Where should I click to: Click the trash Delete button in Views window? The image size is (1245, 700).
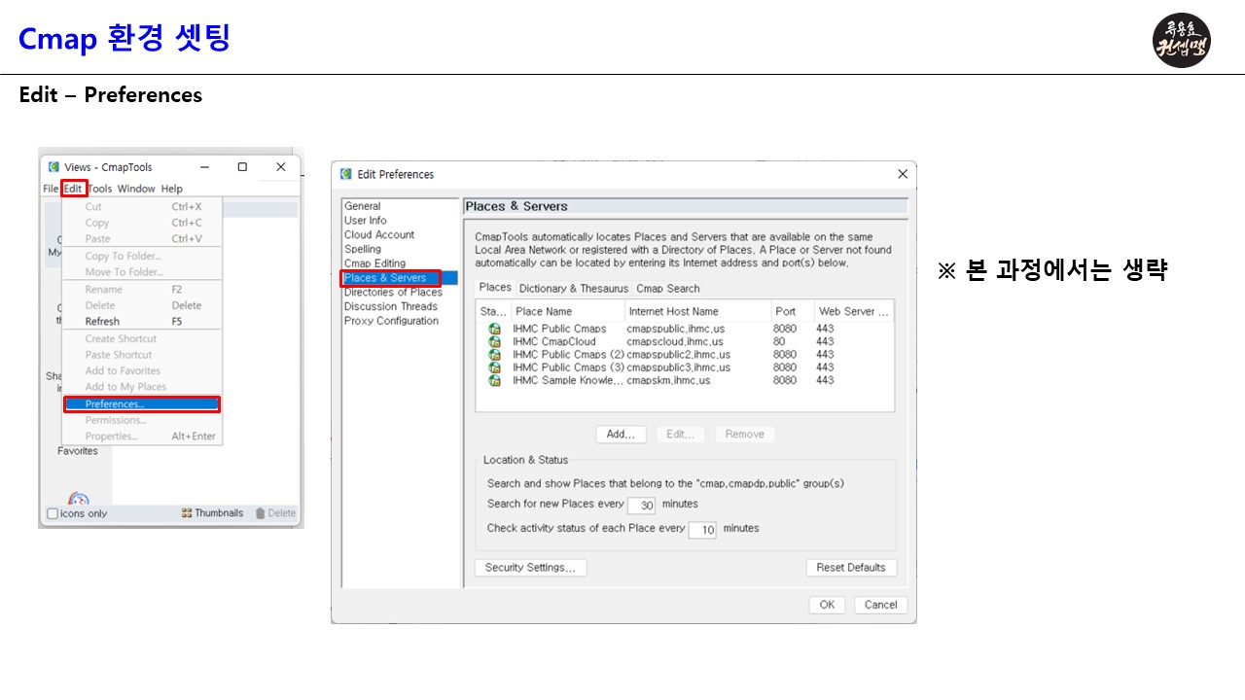[275, 513]
